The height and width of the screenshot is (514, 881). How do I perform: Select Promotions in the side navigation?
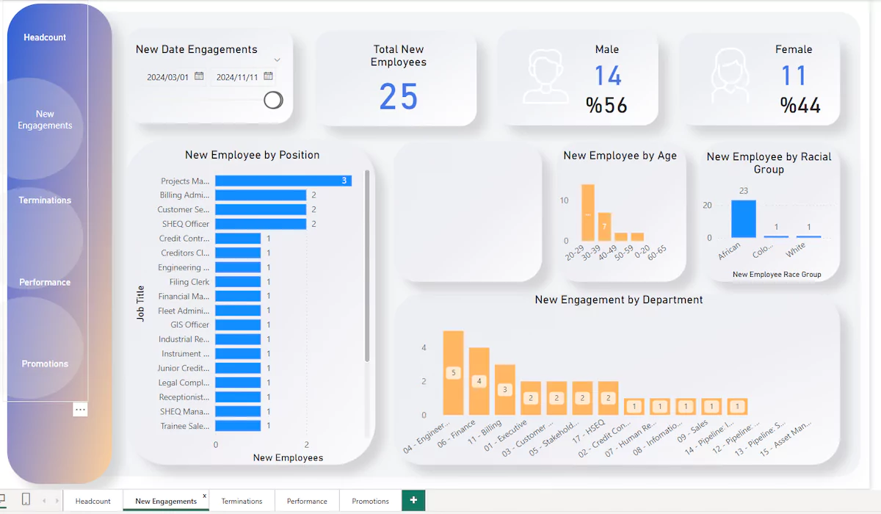coord(45,364)
